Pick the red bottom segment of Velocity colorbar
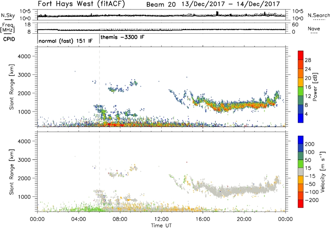Image resolution: width=330 pixels, height=228 pixels. coord(301,204)
